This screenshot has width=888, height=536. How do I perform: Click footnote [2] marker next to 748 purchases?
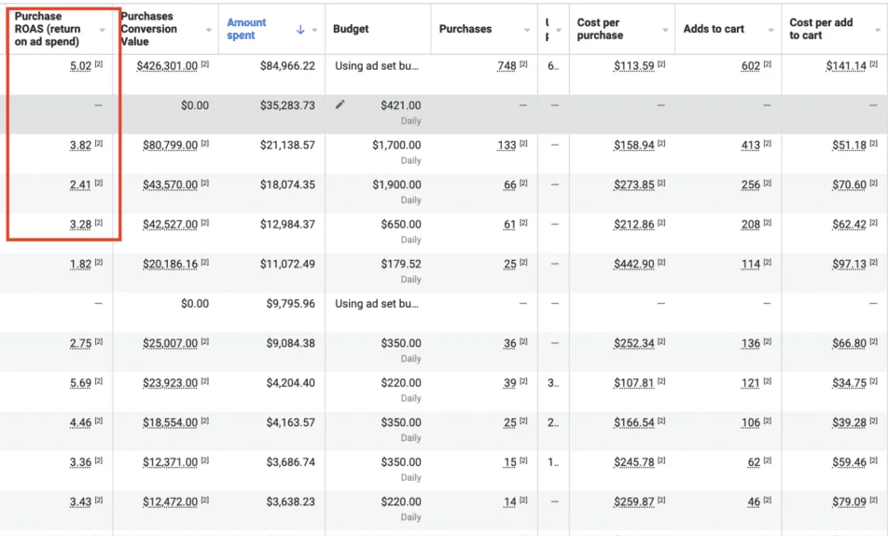point(523,65)
